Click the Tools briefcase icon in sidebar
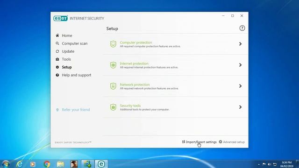 click(x=57, y=59)
